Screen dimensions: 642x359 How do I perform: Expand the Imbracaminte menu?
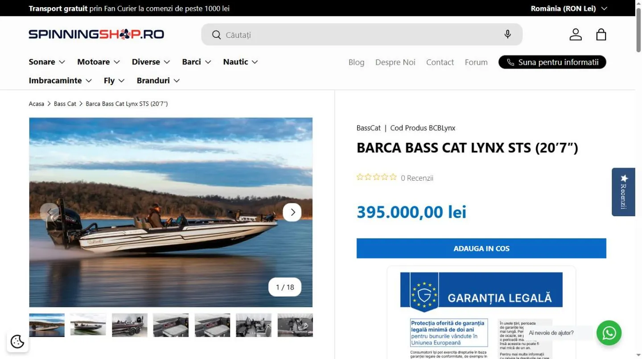point(60,81)
